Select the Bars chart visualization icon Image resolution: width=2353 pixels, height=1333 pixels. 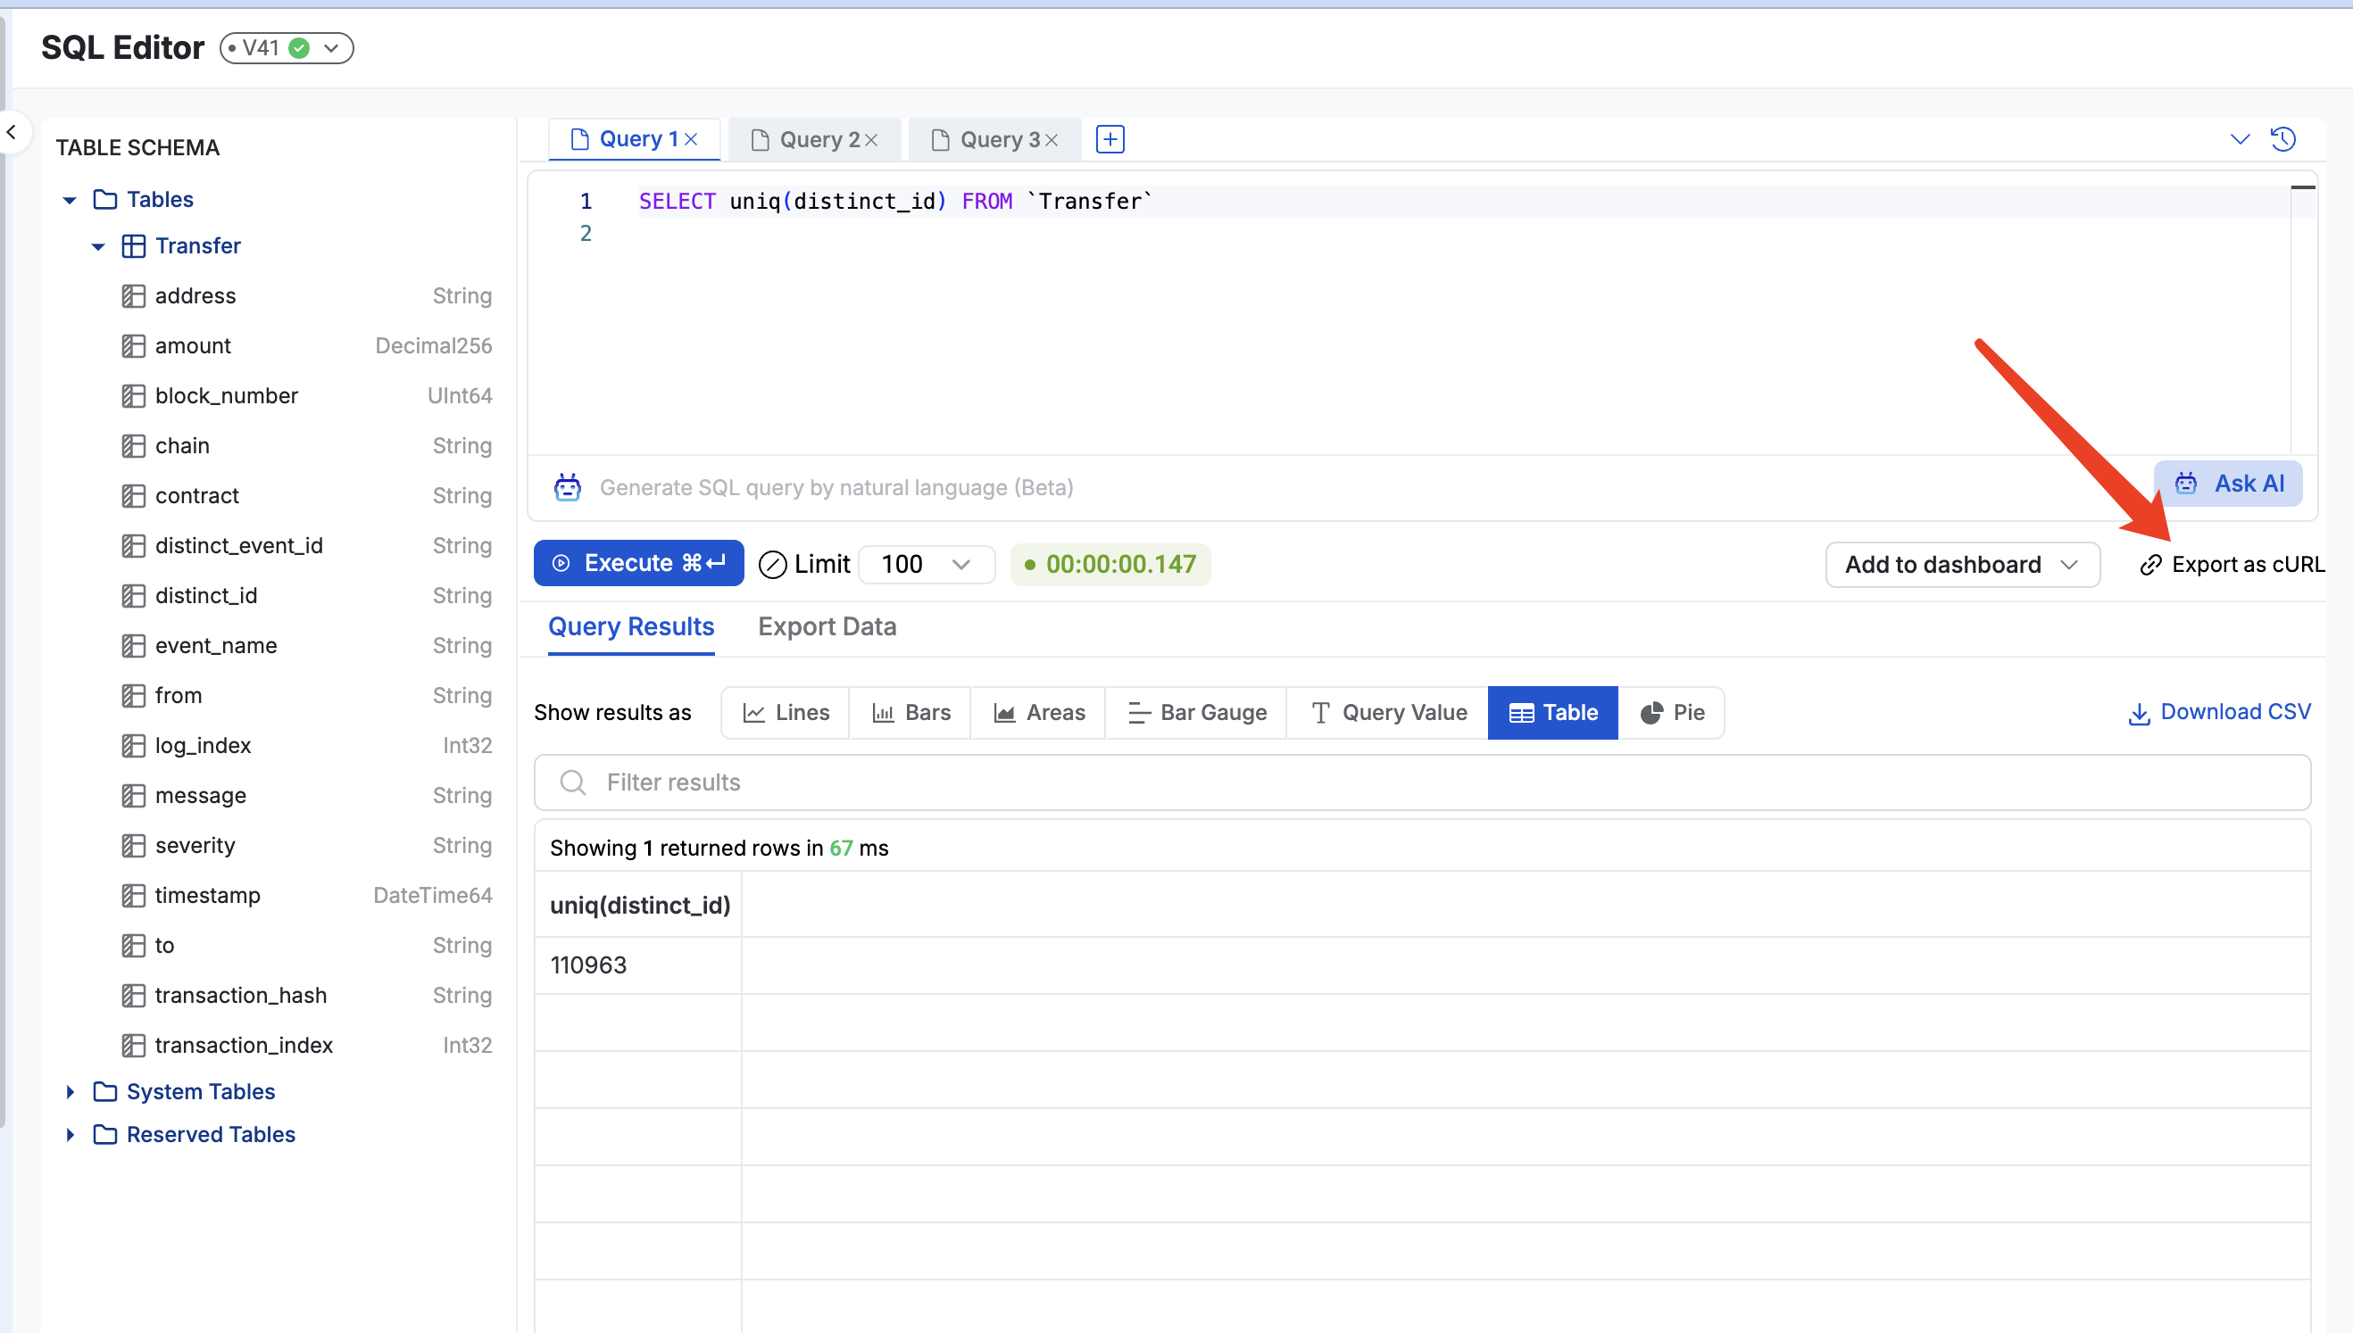point(883,712)
